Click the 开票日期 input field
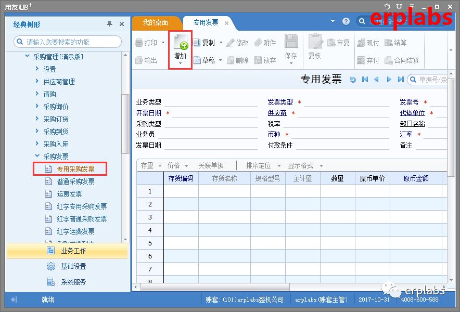This screenshot has width=460, height=312. [215, 113]
